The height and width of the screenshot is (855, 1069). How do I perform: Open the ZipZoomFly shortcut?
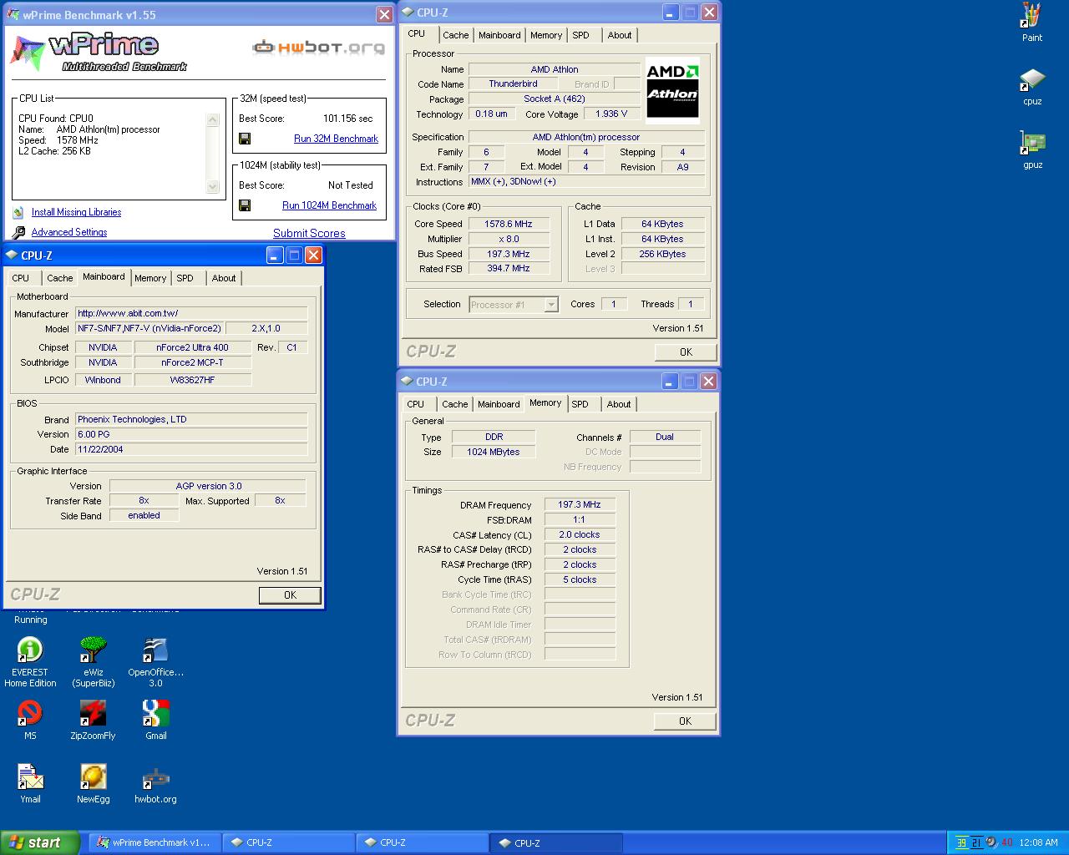click(93, 720)
